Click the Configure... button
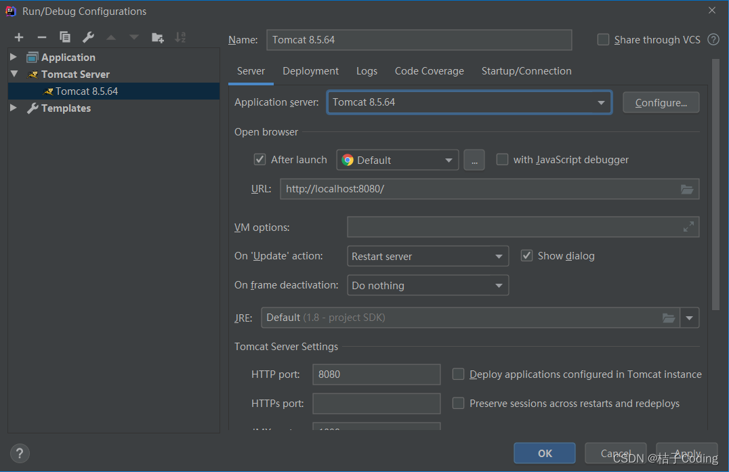 (661, 103)
